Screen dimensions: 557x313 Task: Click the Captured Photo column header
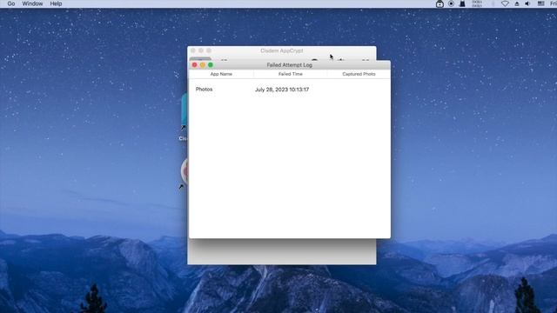[359, 74]
